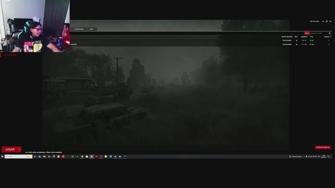This screenshot has width=335, height=188.
Task: Switch to the LAN tab
Action: (91, 29)
